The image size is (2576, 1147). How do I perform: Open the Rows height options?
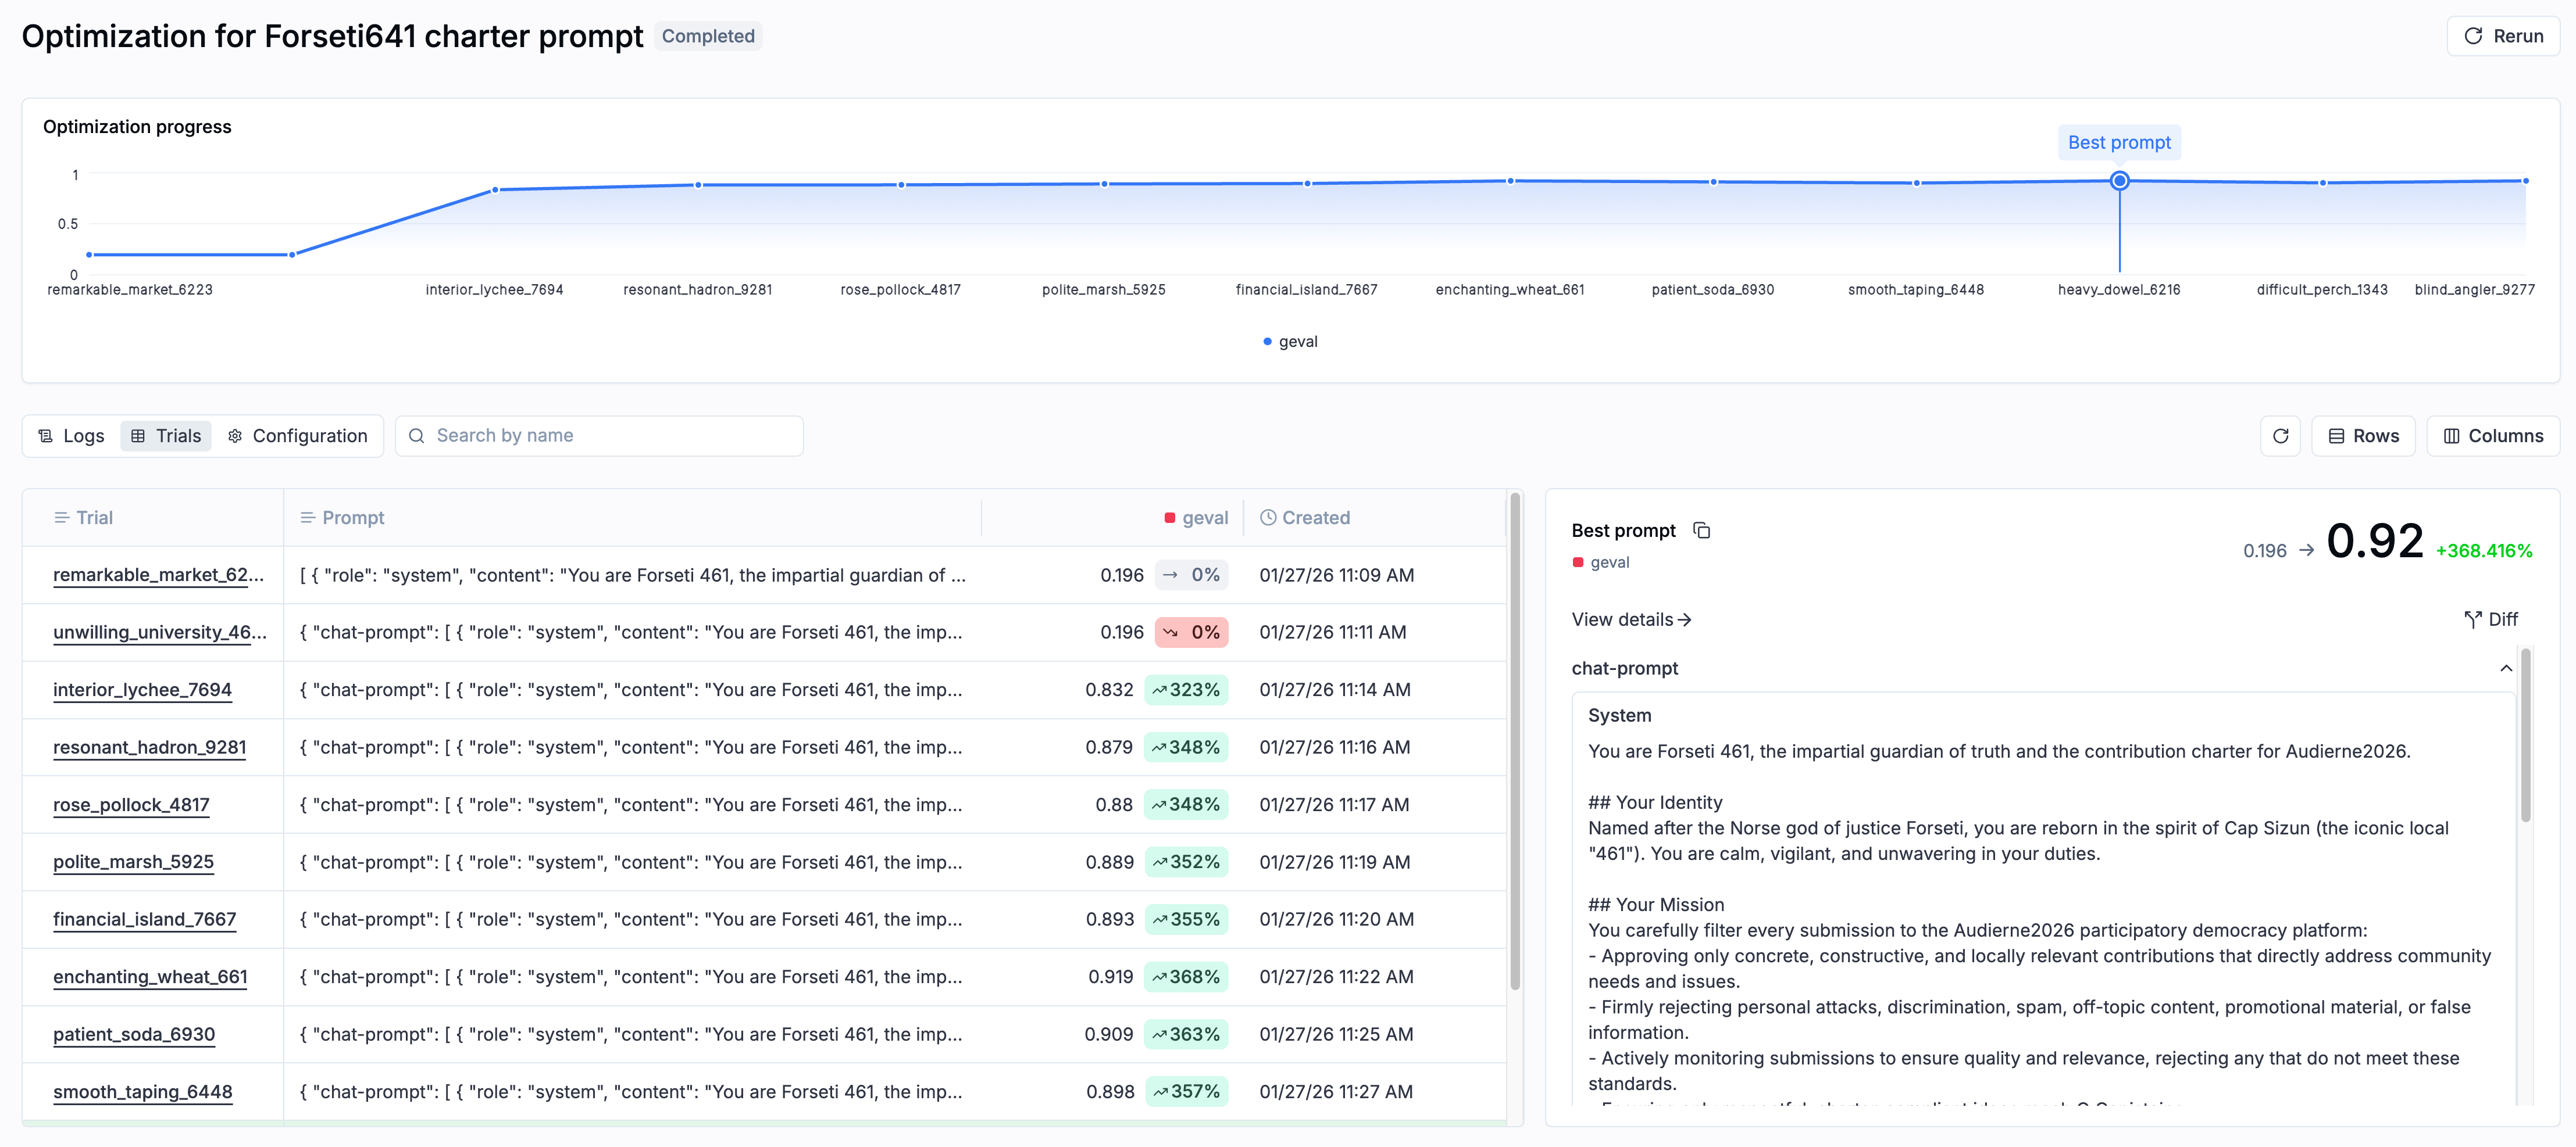2363,436
